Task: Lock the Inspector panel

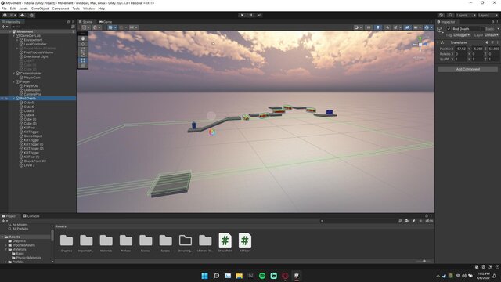Action: click(492, 22)
